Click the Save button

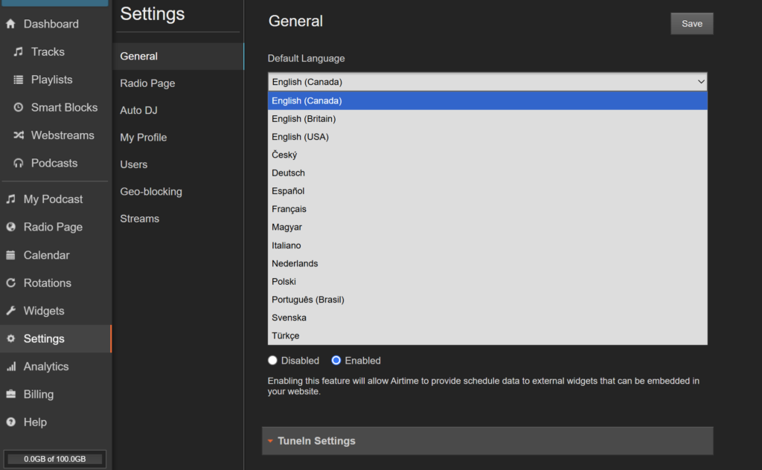(x=691, y=24)
